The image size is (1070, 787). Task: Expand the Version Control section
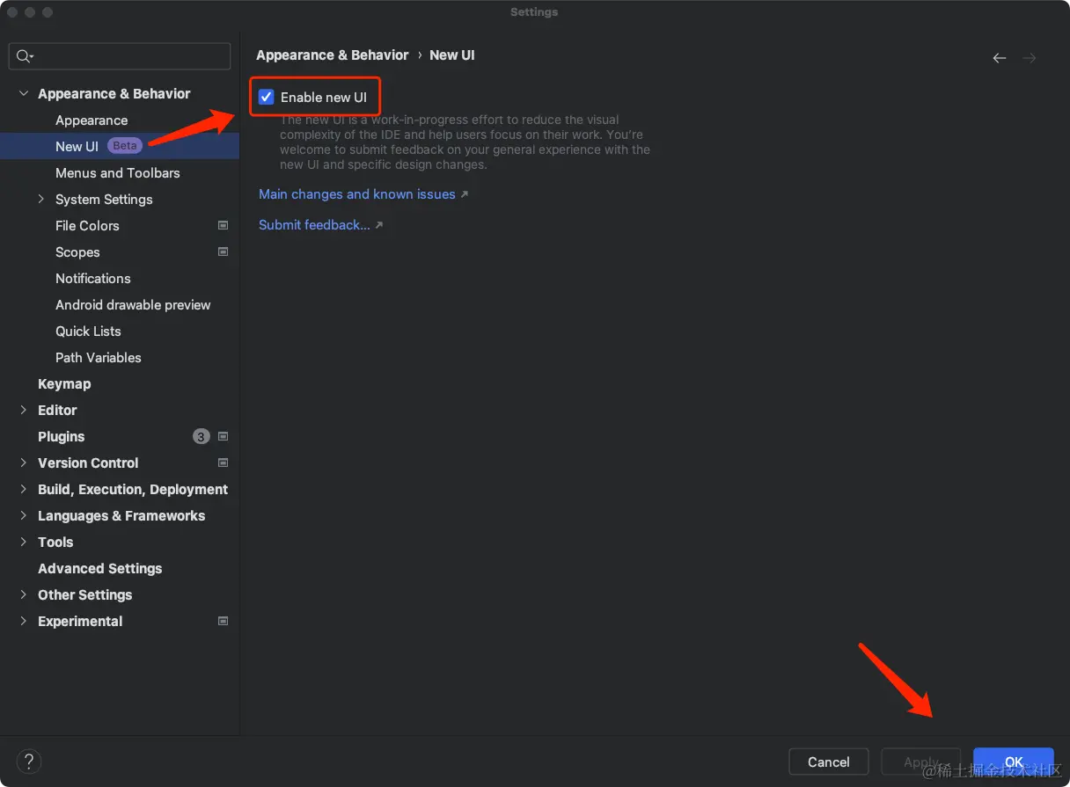click(x=24, y=463)
